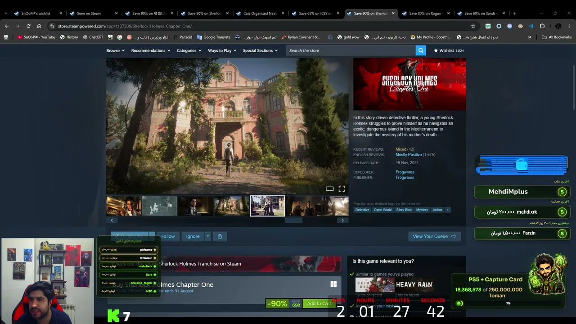Open the Mixed recent reviews link

(400, 149)
